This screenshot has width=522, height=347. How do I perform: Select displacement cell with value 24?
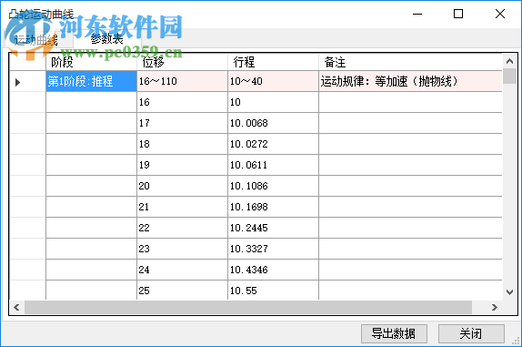pyautogui.click(x=182, y=270)
